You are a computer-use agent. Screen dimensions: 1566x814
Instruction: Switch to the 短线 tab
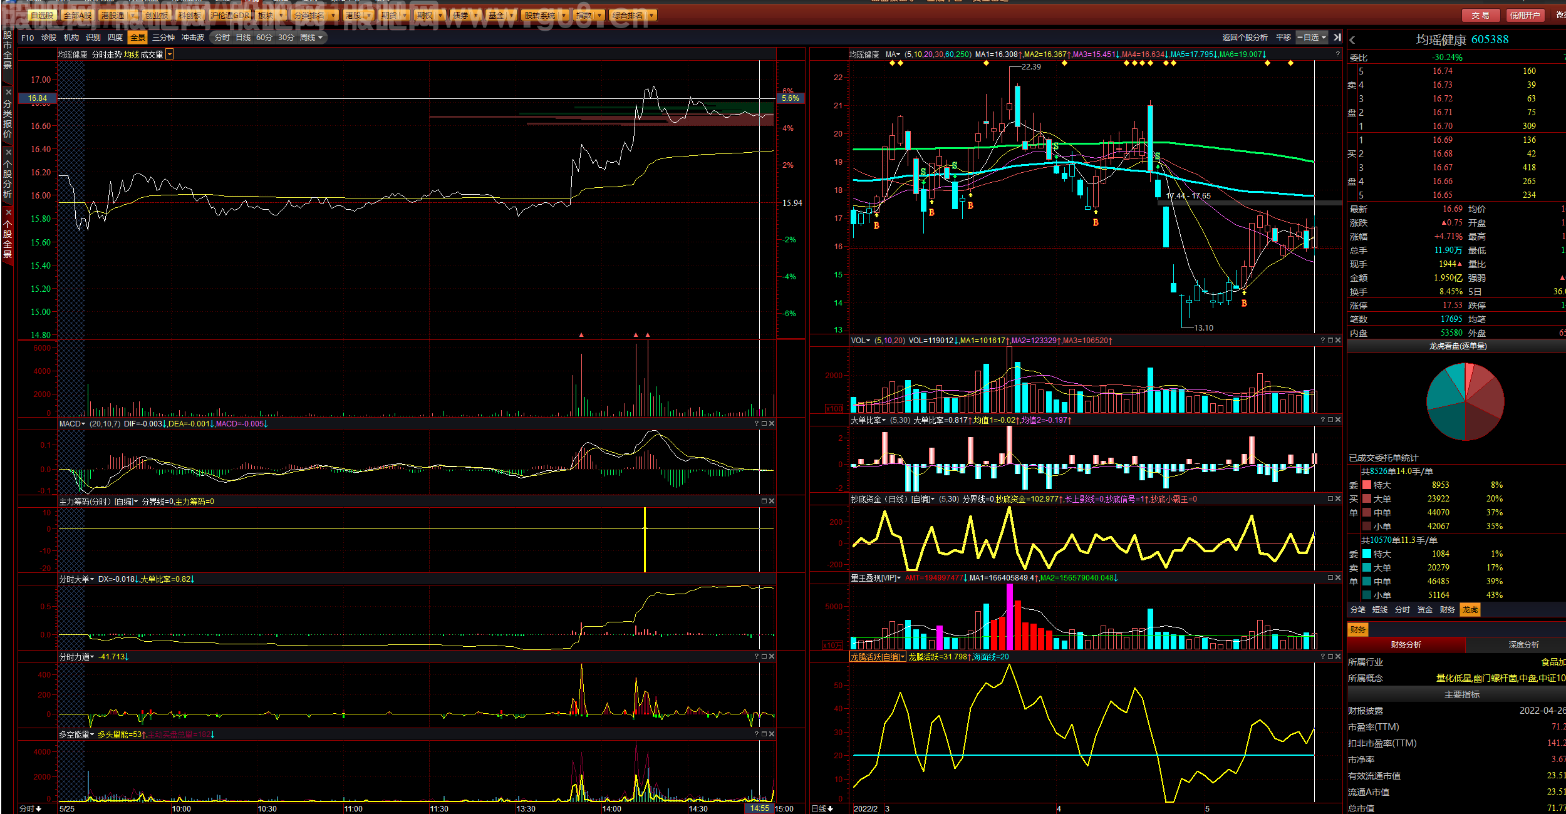click(x=1380, y=609)
